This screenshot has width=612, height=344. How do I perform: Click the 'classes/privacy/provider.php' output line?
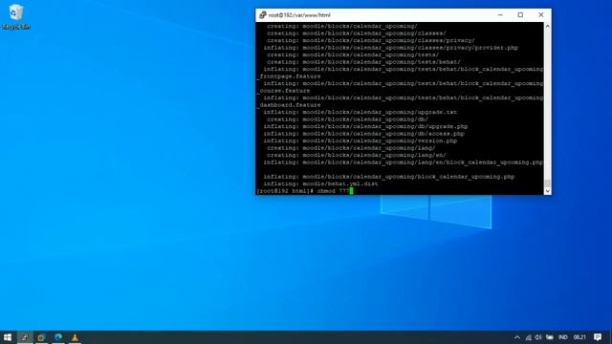tap(390, 48)
